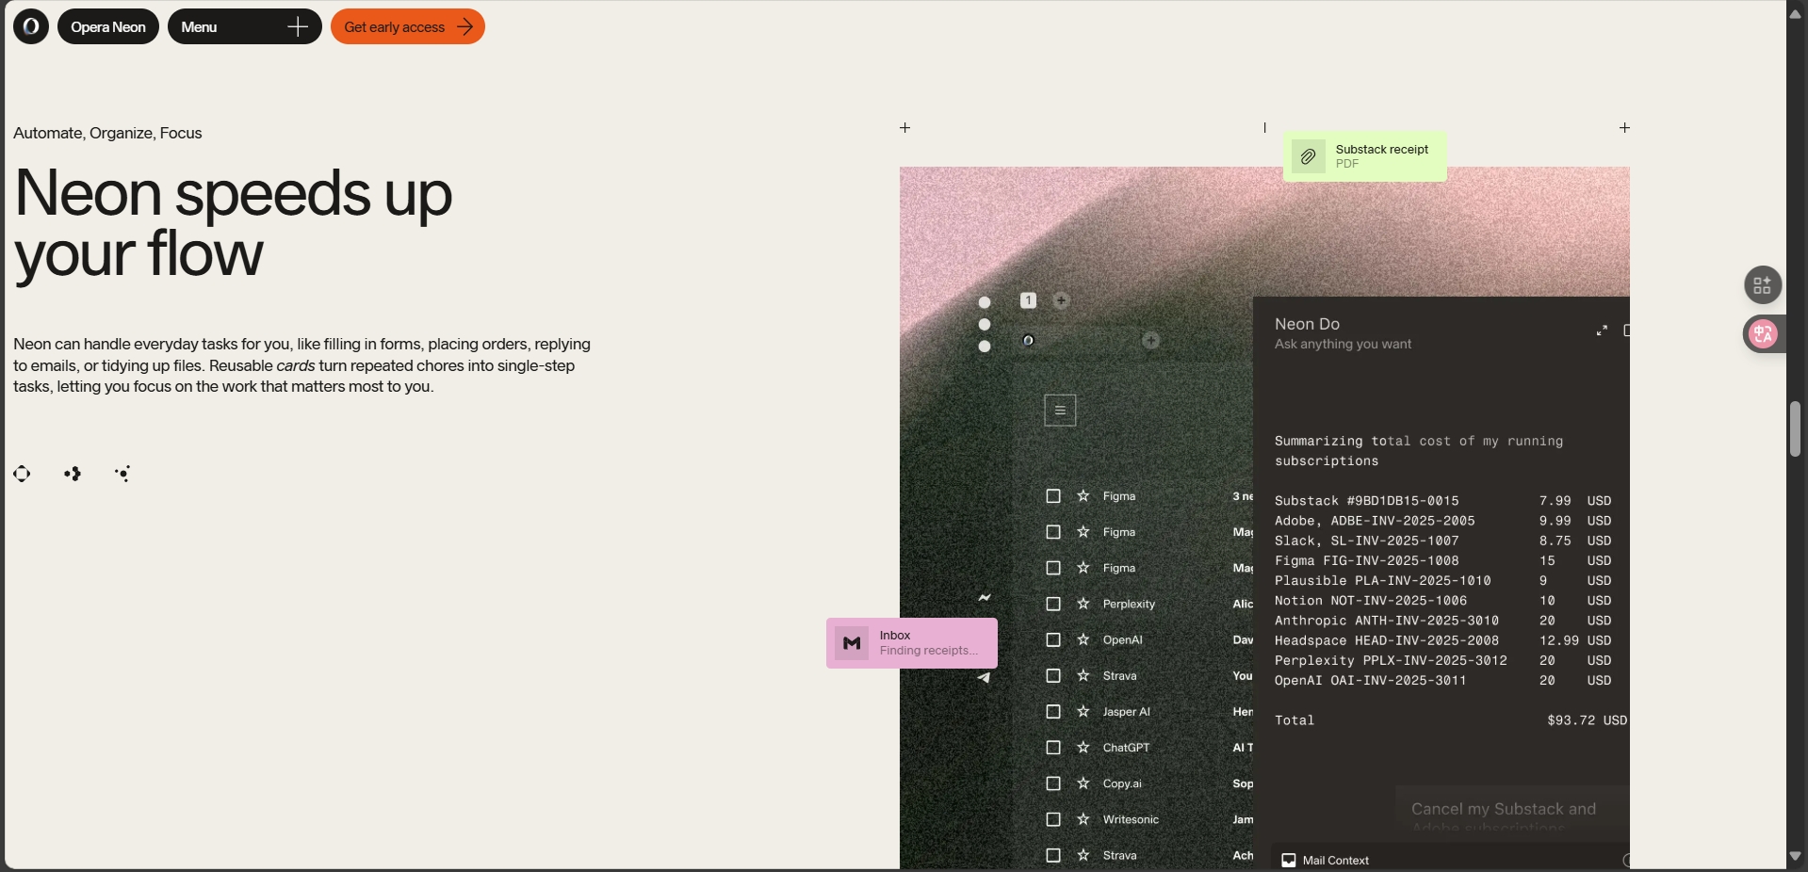Select the Figma FIG-INV-2025-1008 line

tap(1442, 560)
